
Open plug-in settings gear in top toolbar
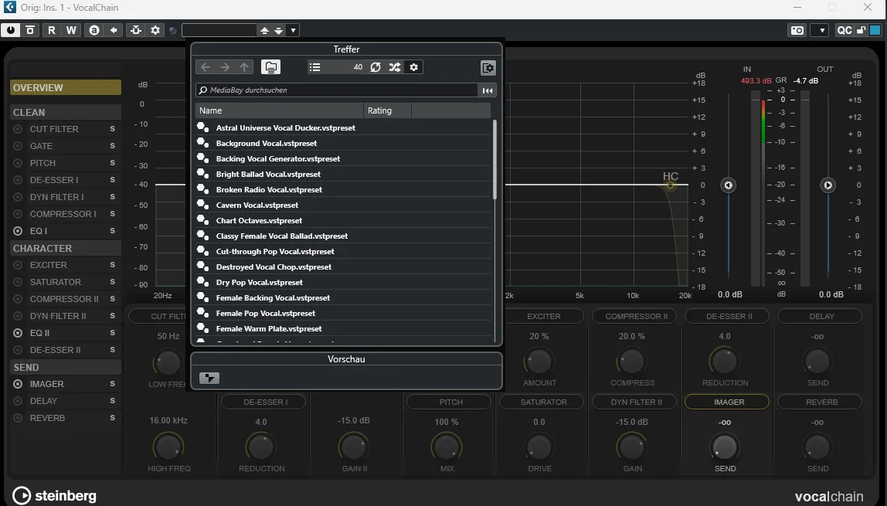coord(155,30)
